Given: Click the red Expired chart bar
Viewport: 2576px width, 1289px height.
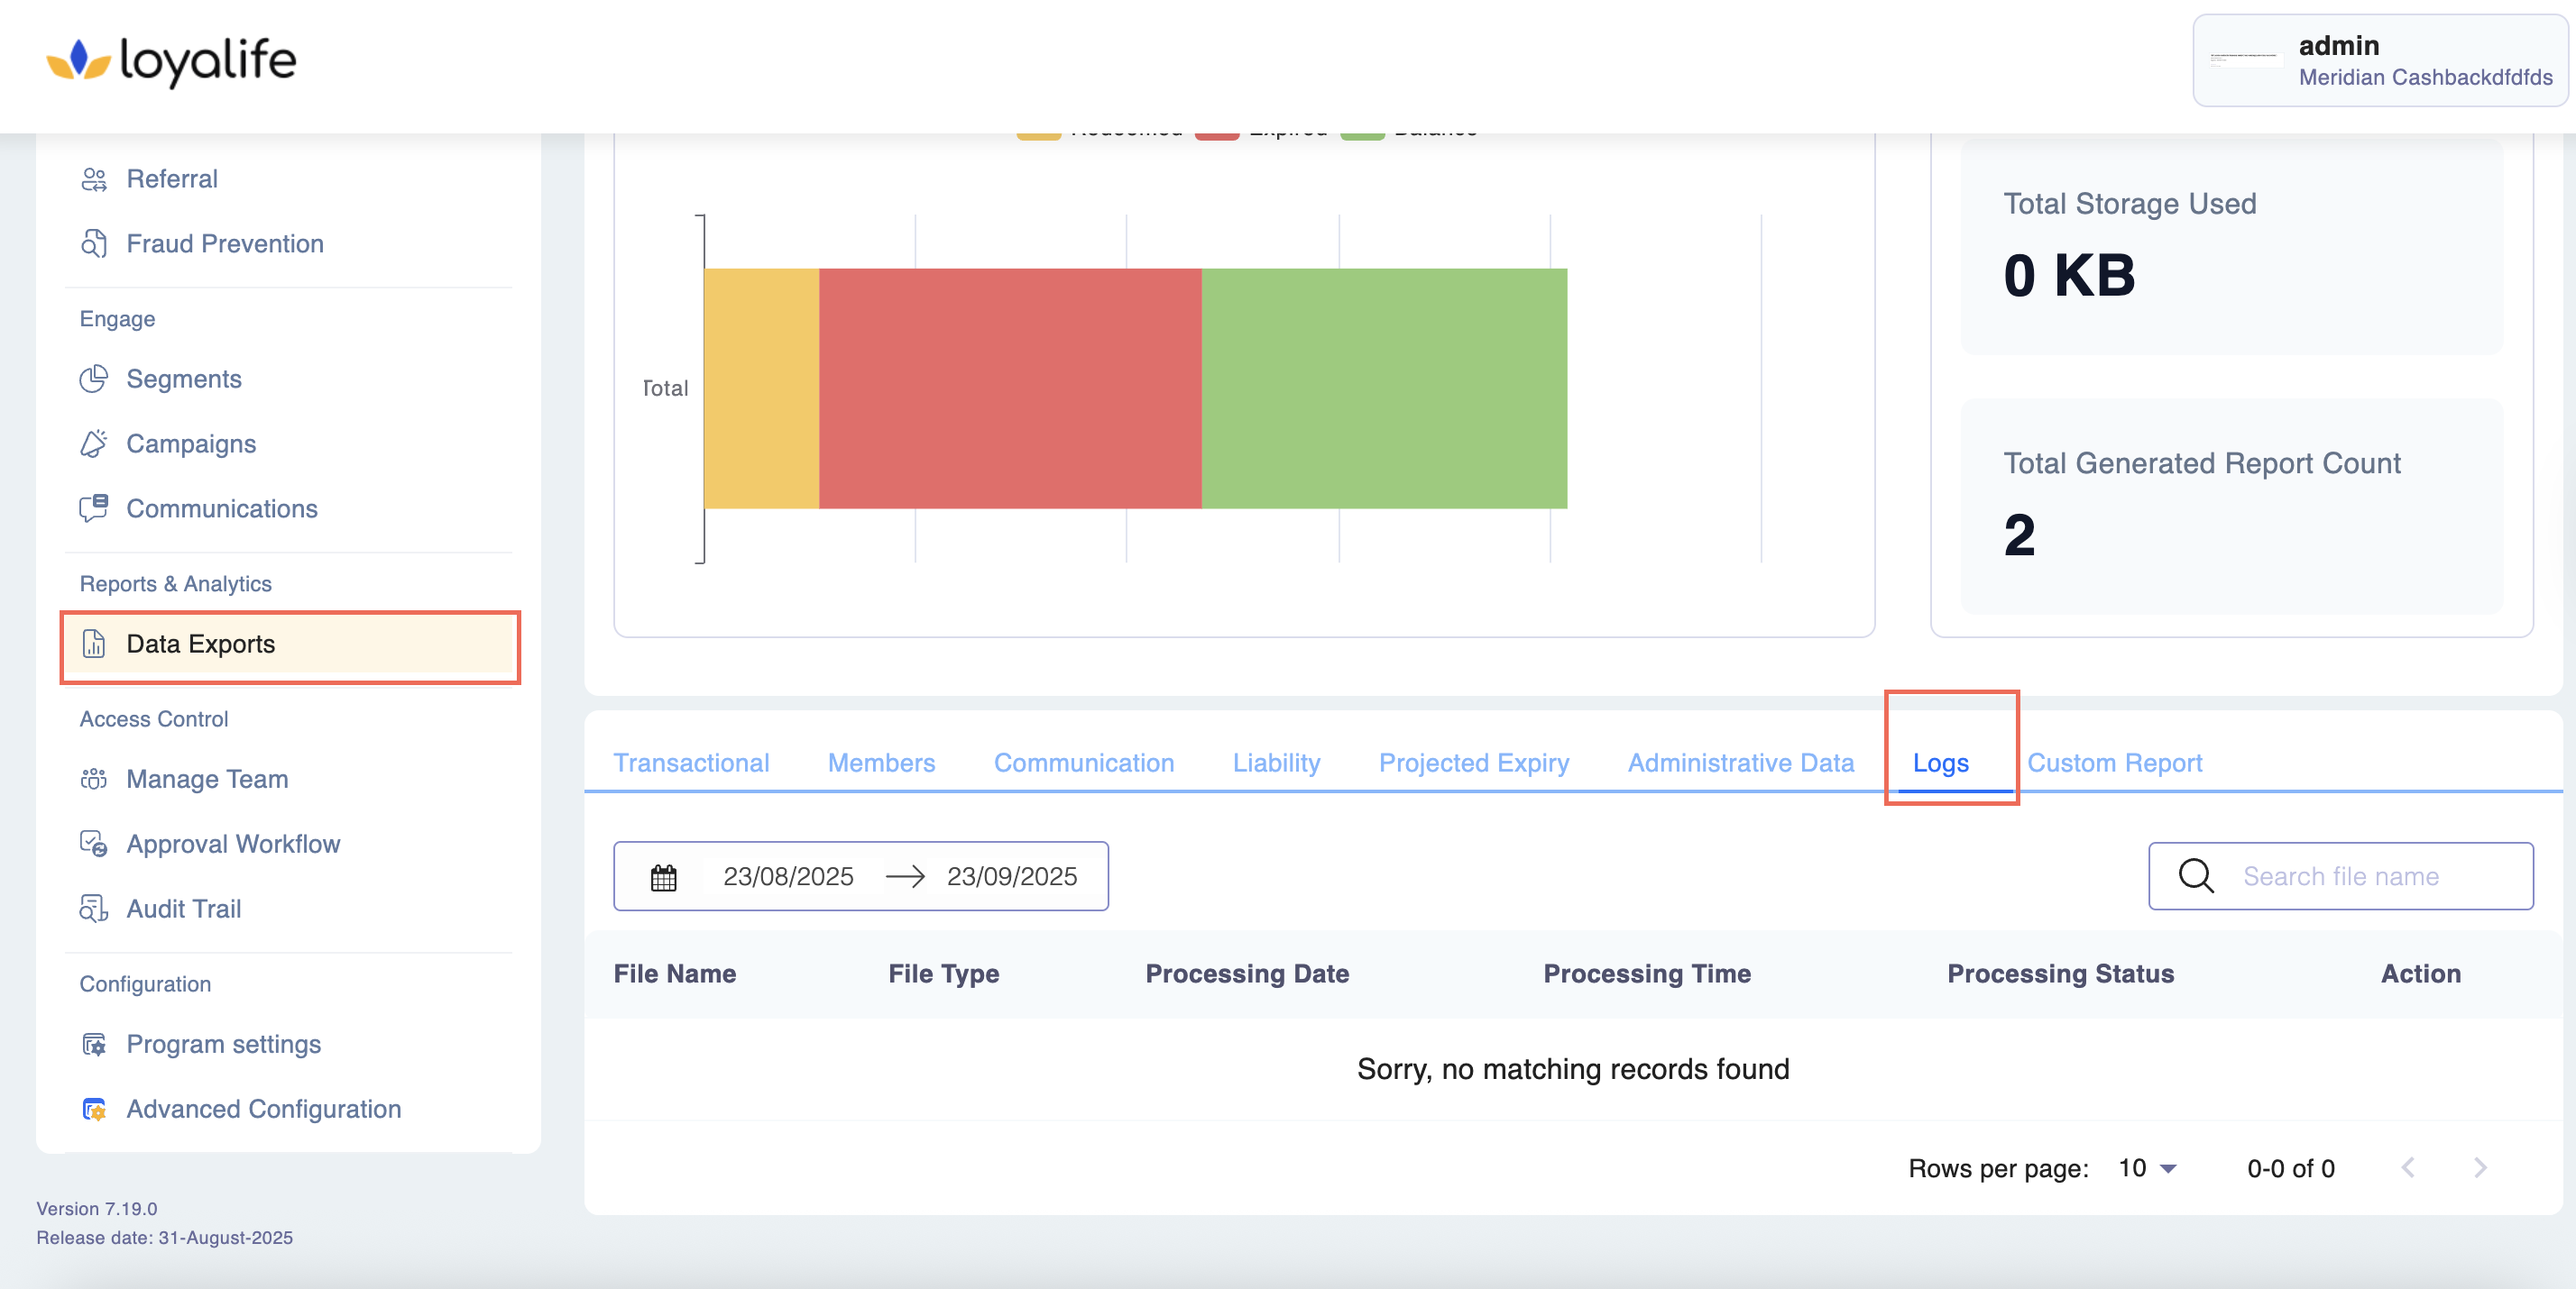Looking at the screenshot, I should click(1010, 389).
